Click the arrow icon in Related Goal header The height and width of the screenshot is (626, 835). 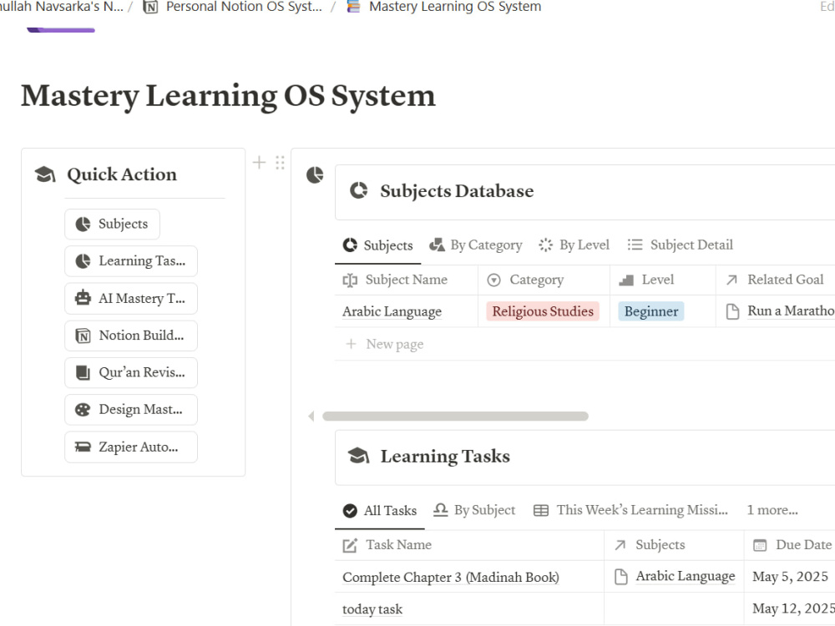pos(732,280)
